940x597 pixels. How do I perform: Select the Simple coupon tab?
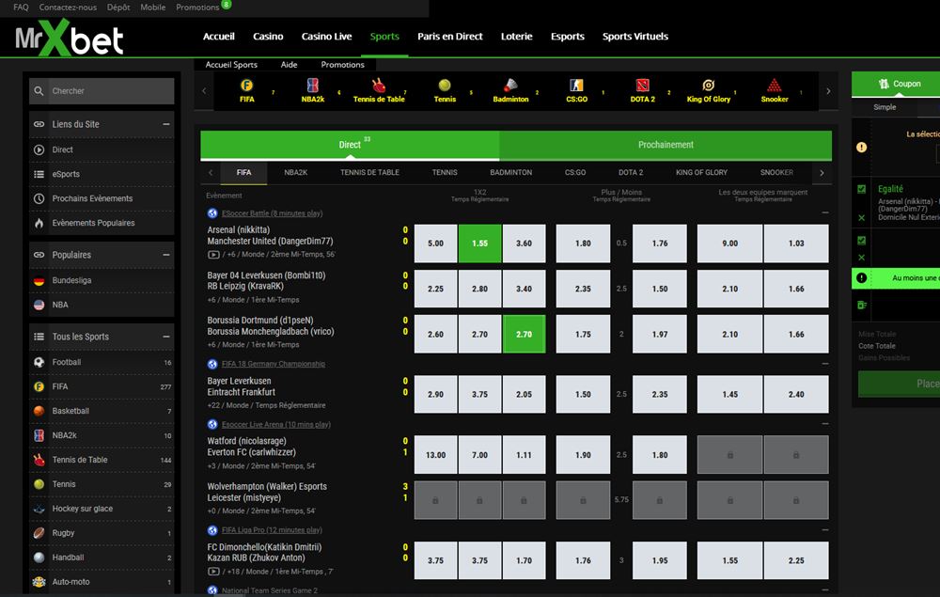click(885, 107)
